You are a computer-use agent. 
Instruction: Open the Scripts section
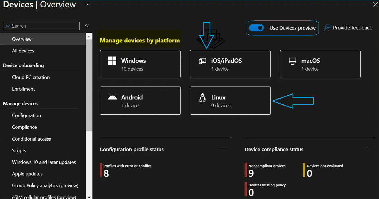[x=19, y=150]
